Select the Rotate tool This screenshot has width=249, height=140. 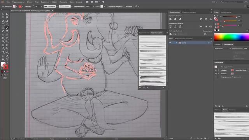[x=3, y=35]
